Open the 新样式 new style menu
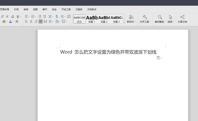 click(x=131, y=19)
